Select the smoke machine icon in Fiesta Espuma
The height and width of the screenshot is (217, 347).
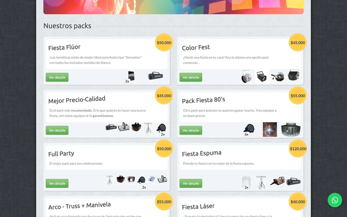[277, 181]
